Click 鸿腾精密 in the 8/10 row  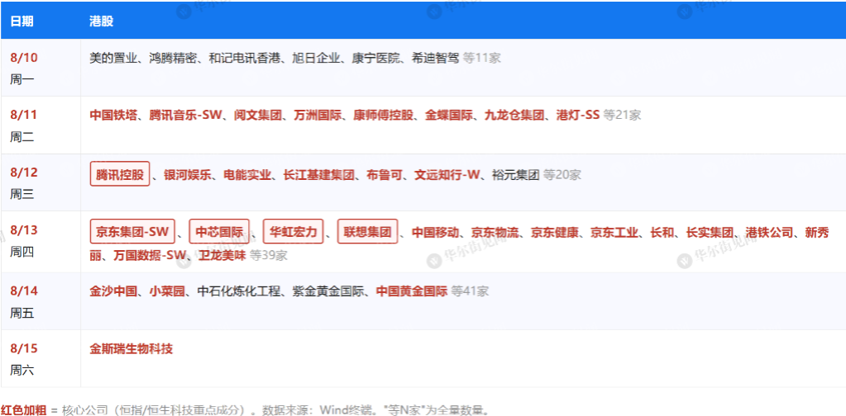pos(173,58)
